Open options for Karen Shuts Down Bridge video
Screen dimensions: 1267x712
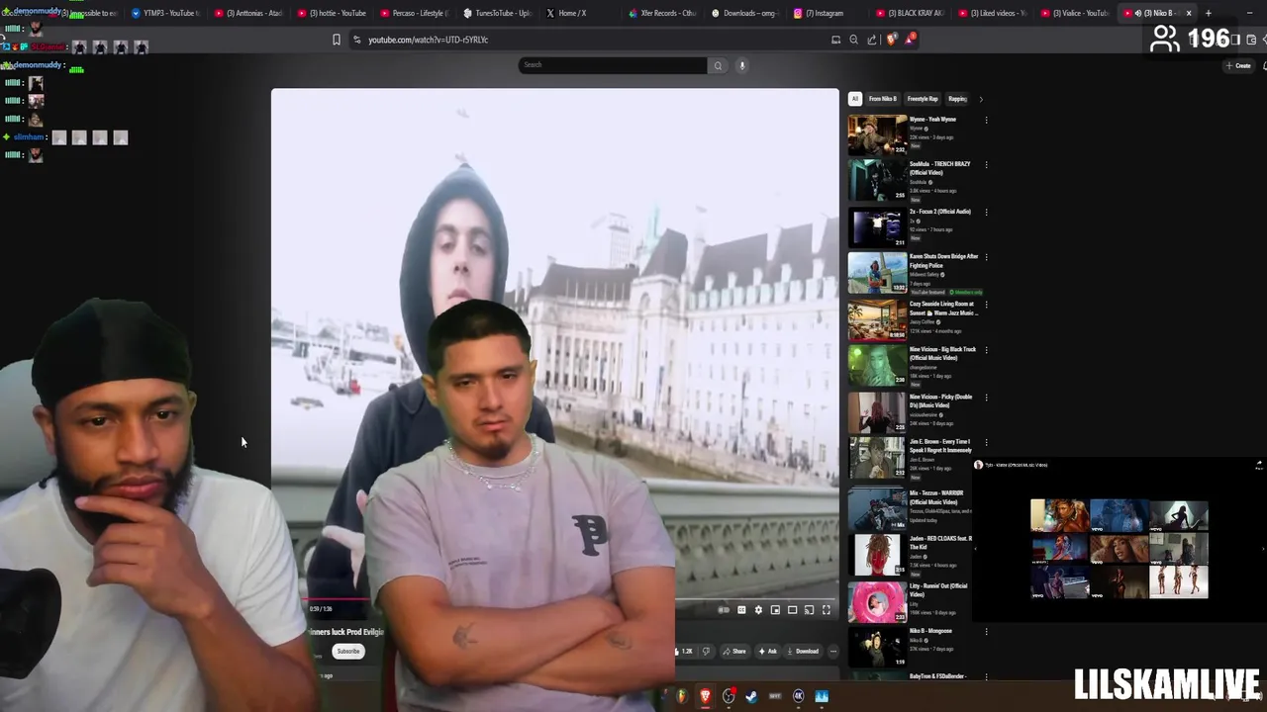(986, 258)
